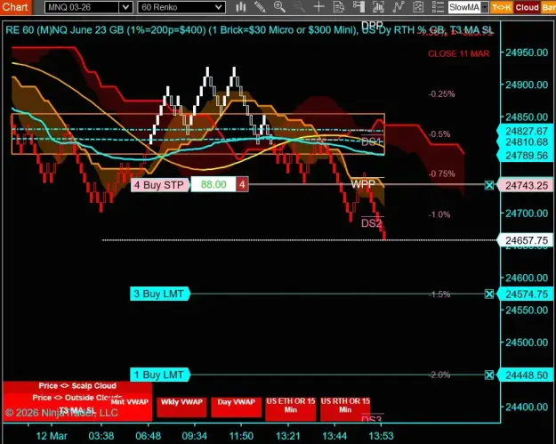Cancel the 4 Buy STP order at 24743.25
Screen dimensions: 556x444
(x=489, y=185)
